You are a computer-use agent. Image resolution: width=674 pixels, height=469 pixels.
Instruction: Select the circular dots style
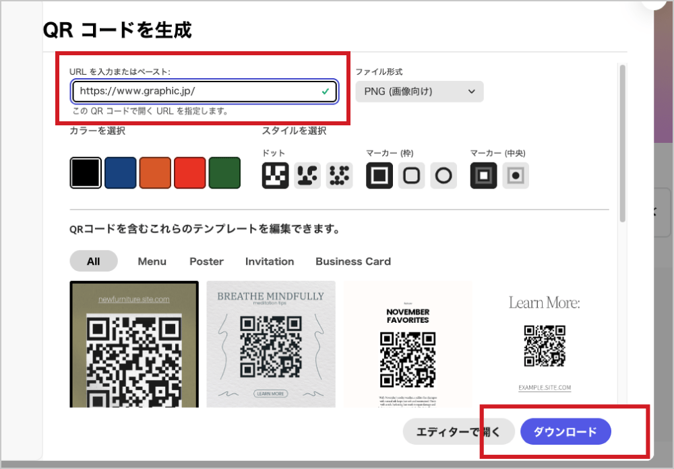click(340, 175)
